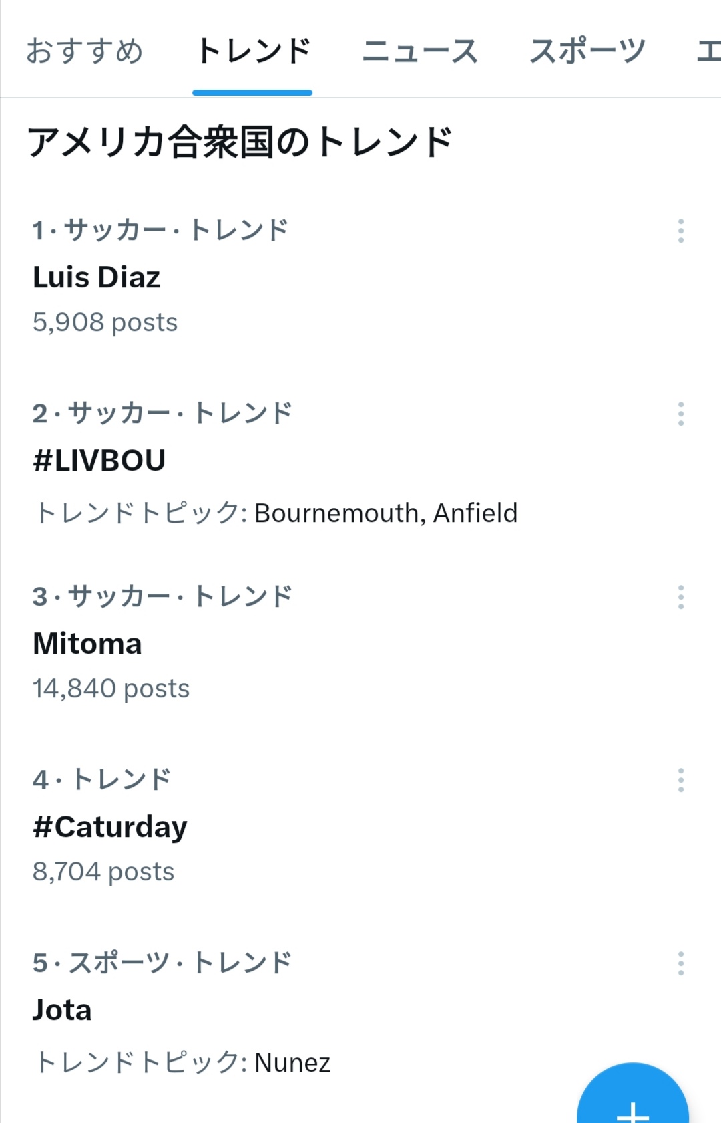The width and height of the screenshot is (721, 1123).
Task: Select the トレンド tab
Action: tap(253, 51)
